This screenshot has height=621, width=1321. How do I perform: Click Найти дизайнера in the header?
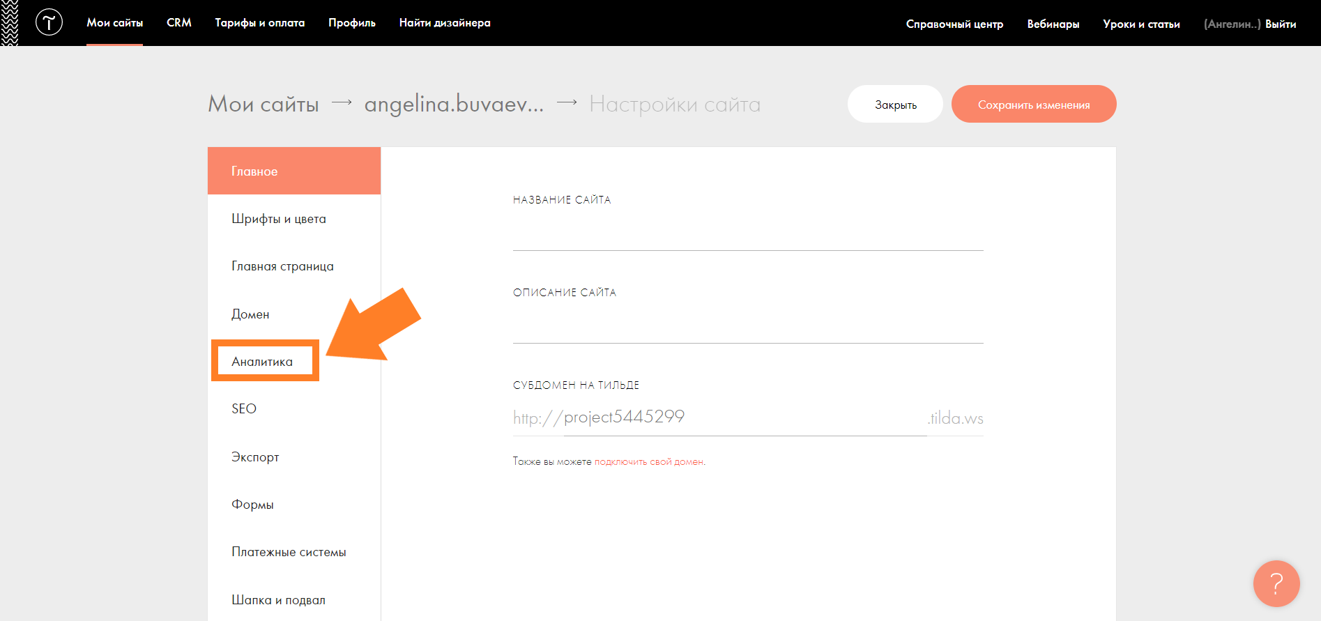click(x=445, y=23)
